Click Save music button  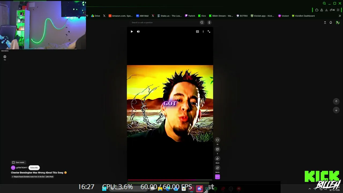coord(18,162)
